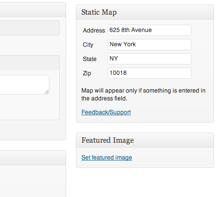Select the City field containing New York
Viewport: 218px width, 197px height.
pyautogui.click(x=149, y=44)
